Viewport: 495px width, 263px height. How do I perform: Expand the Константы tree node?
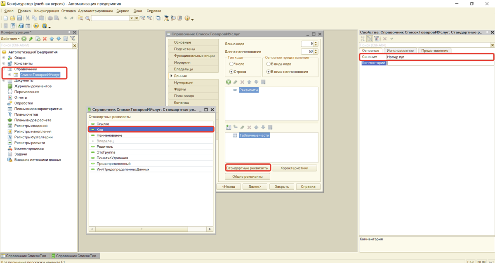coord(4,64)
